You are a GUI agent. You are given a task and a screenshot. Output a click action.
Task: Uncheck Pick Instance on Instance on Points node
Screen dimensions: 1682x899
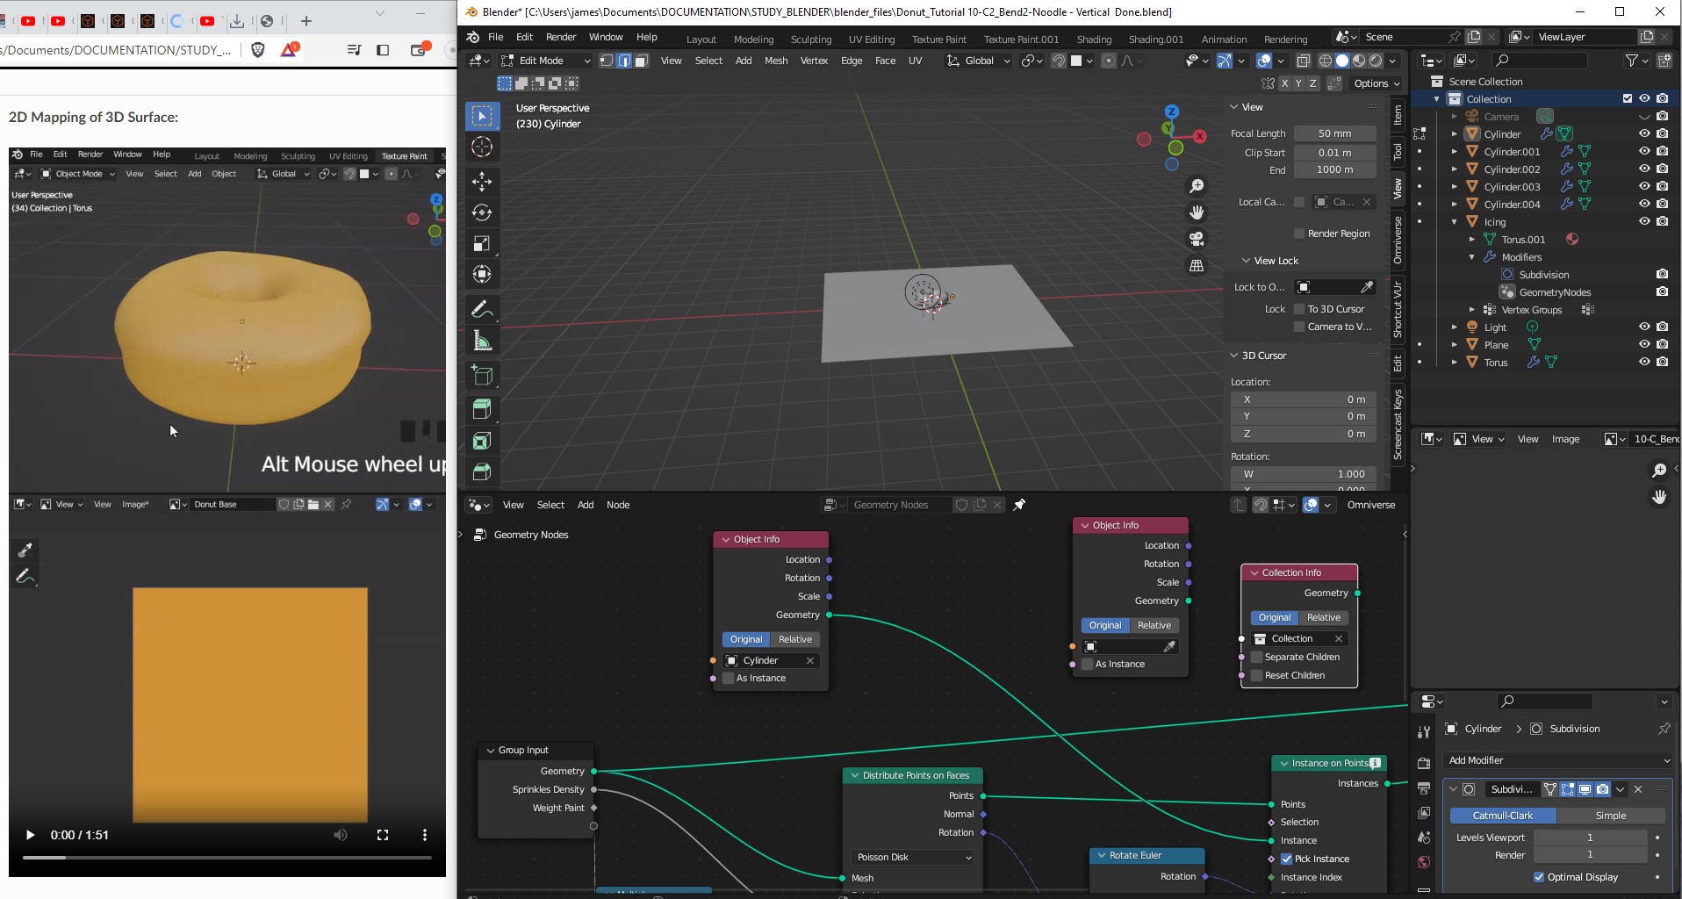click(1286, 859)
